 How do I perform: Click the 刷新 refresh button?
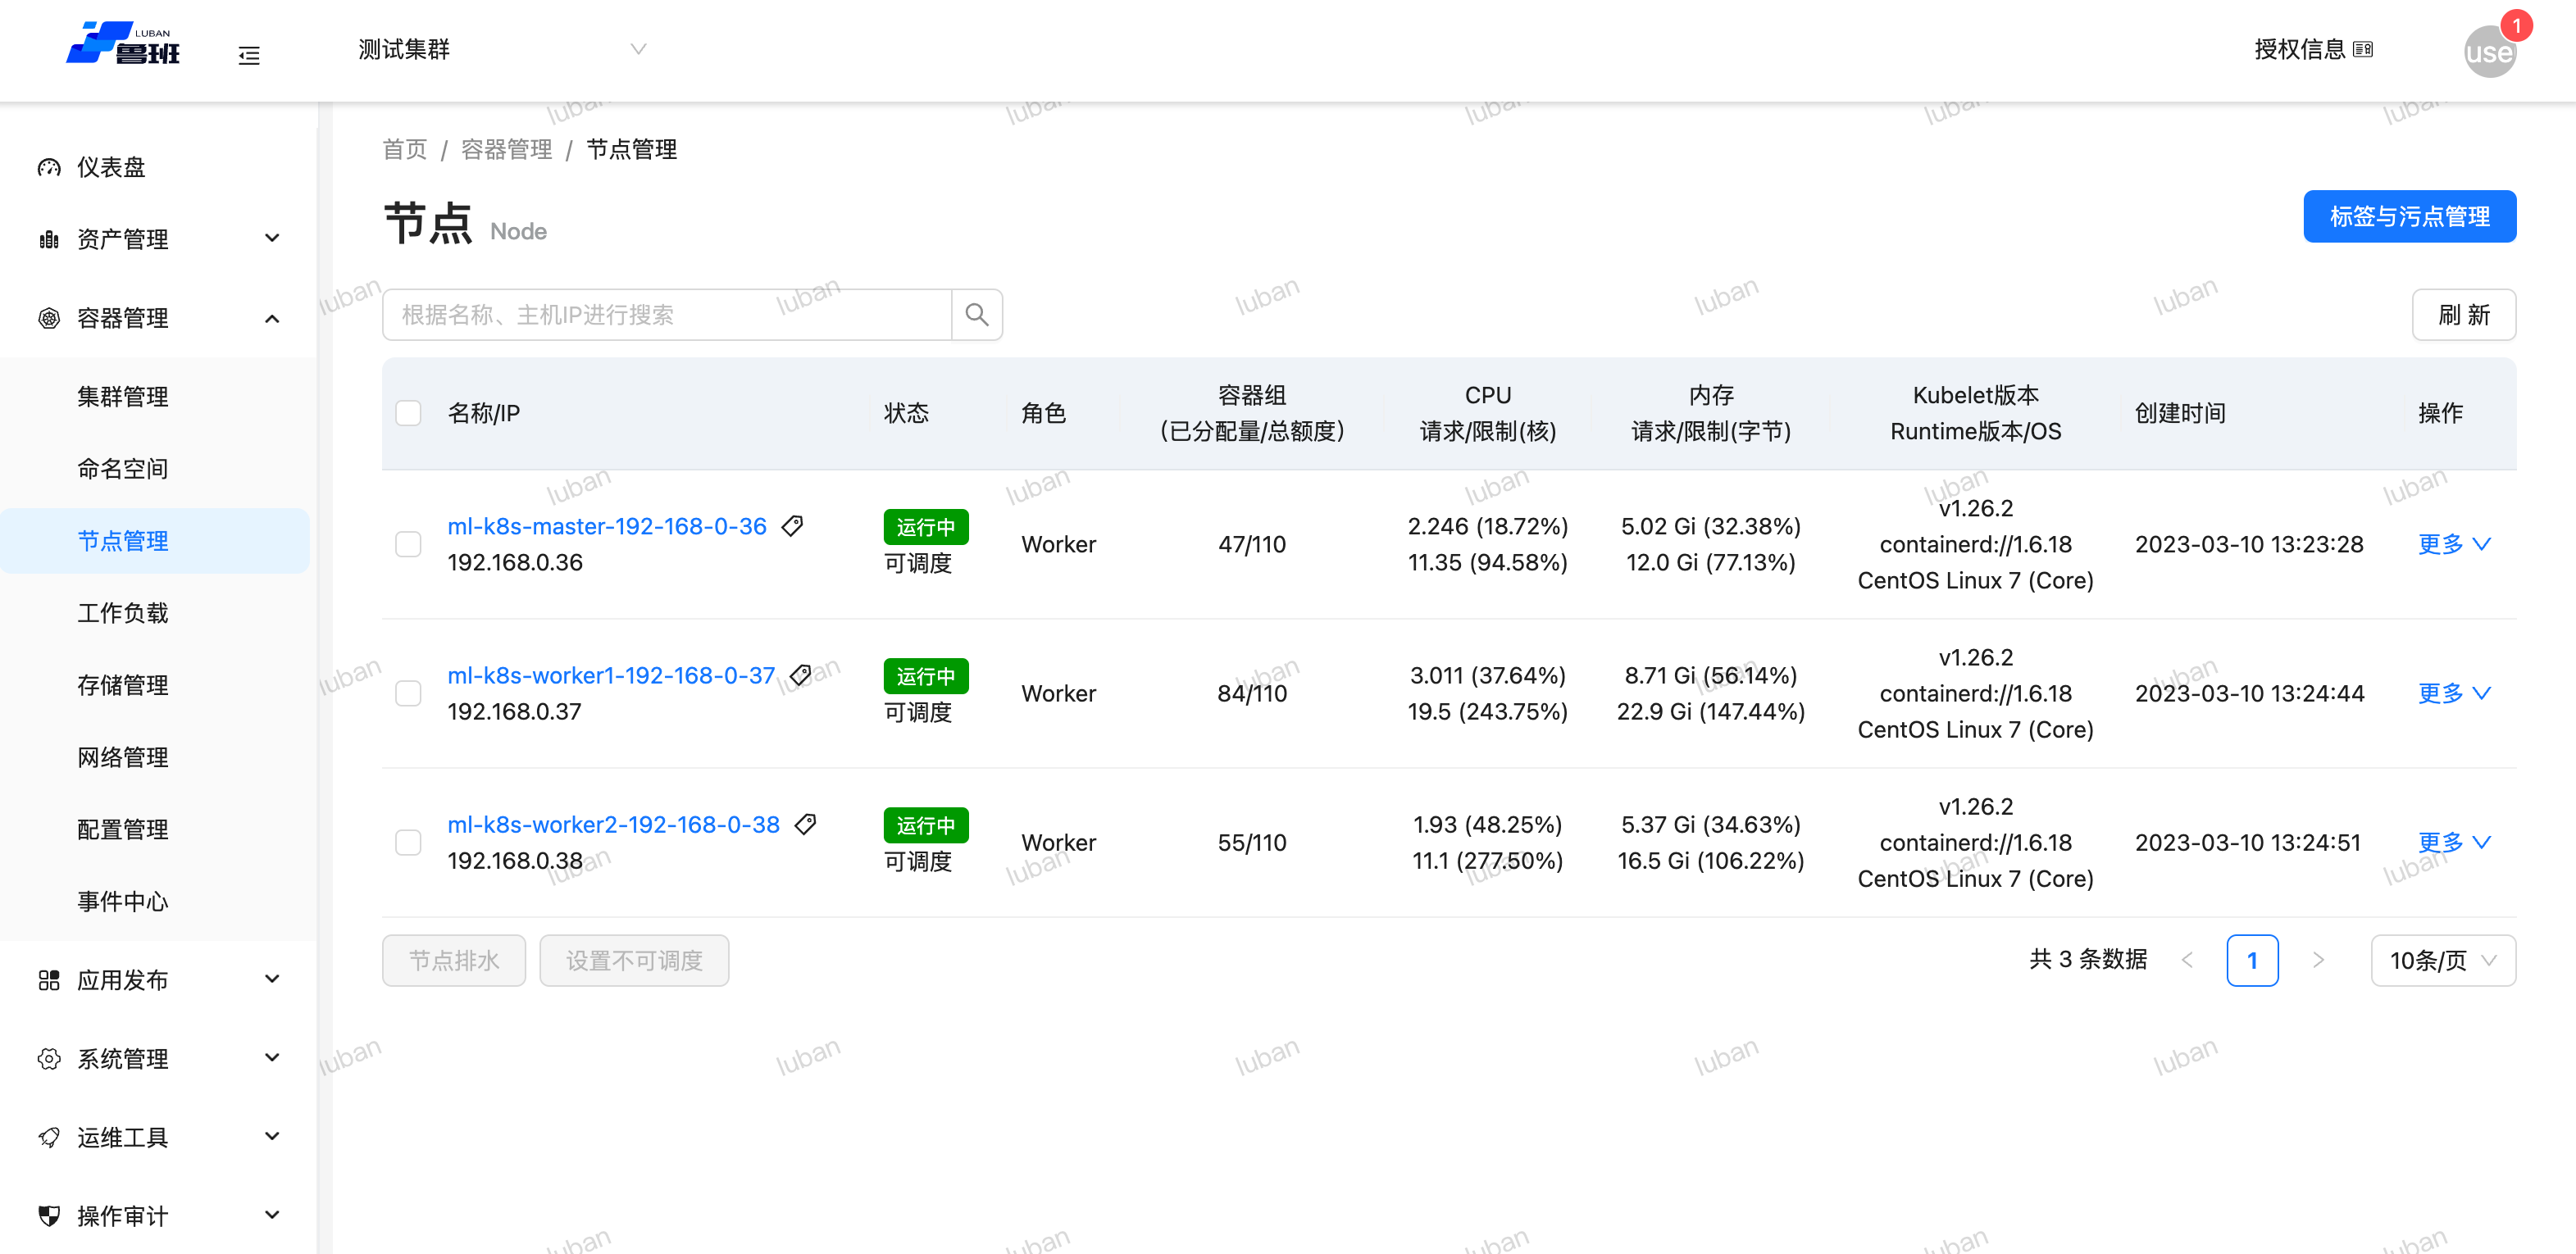2462,315
